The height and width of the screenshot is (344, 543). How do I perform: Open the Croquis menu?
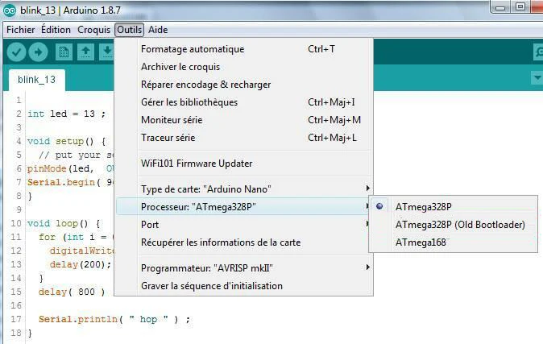(x=93, y=30)
